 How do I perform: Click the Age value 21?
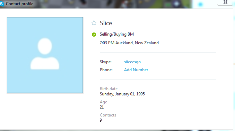[x=102, y=107]
